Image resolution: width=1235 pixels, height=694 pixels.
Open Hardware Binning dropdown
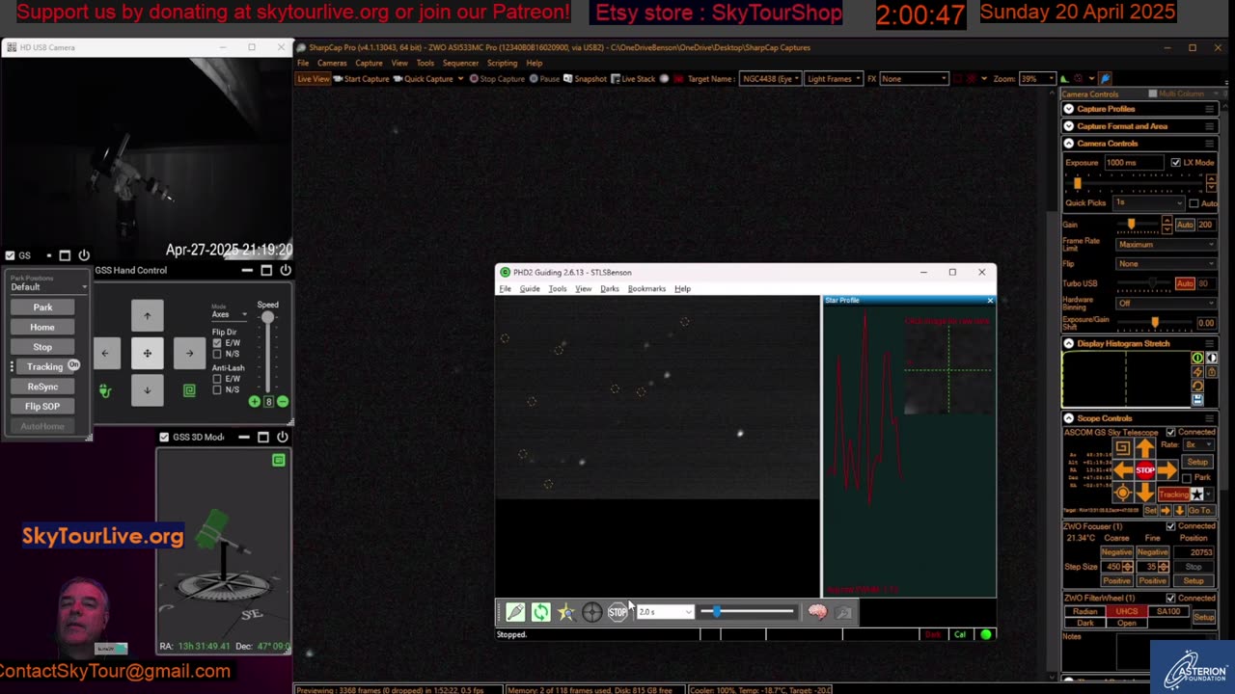coord(1166,304)
